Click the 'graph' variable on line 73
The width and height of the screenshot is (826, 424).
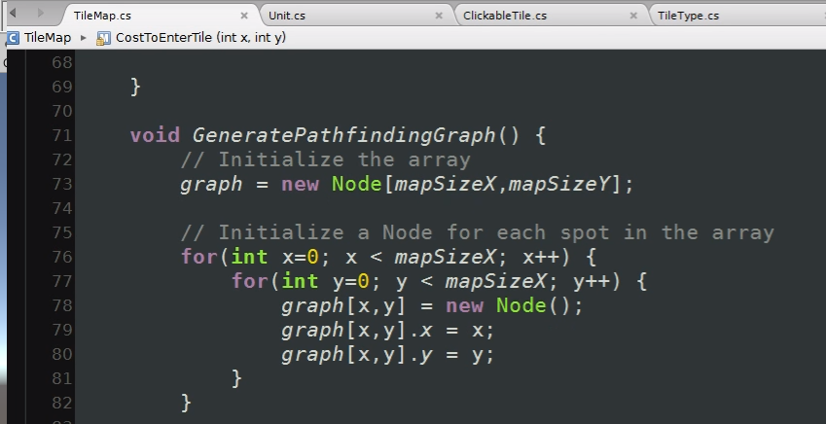pyautogui.click(x=211, y=185)
